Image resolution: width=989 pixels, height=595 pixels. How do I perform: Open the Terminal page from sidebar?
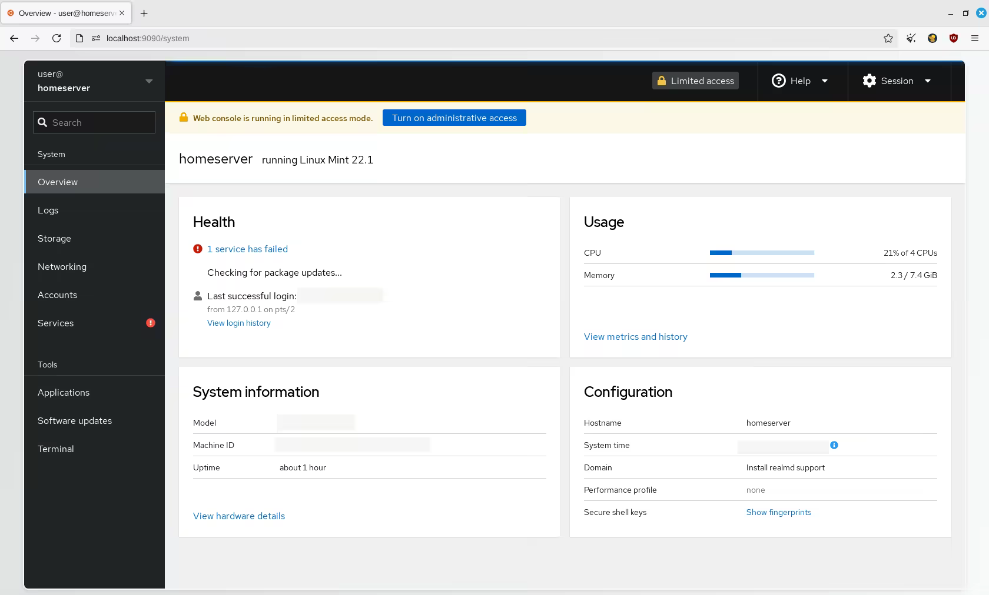(x=56, y=449)
